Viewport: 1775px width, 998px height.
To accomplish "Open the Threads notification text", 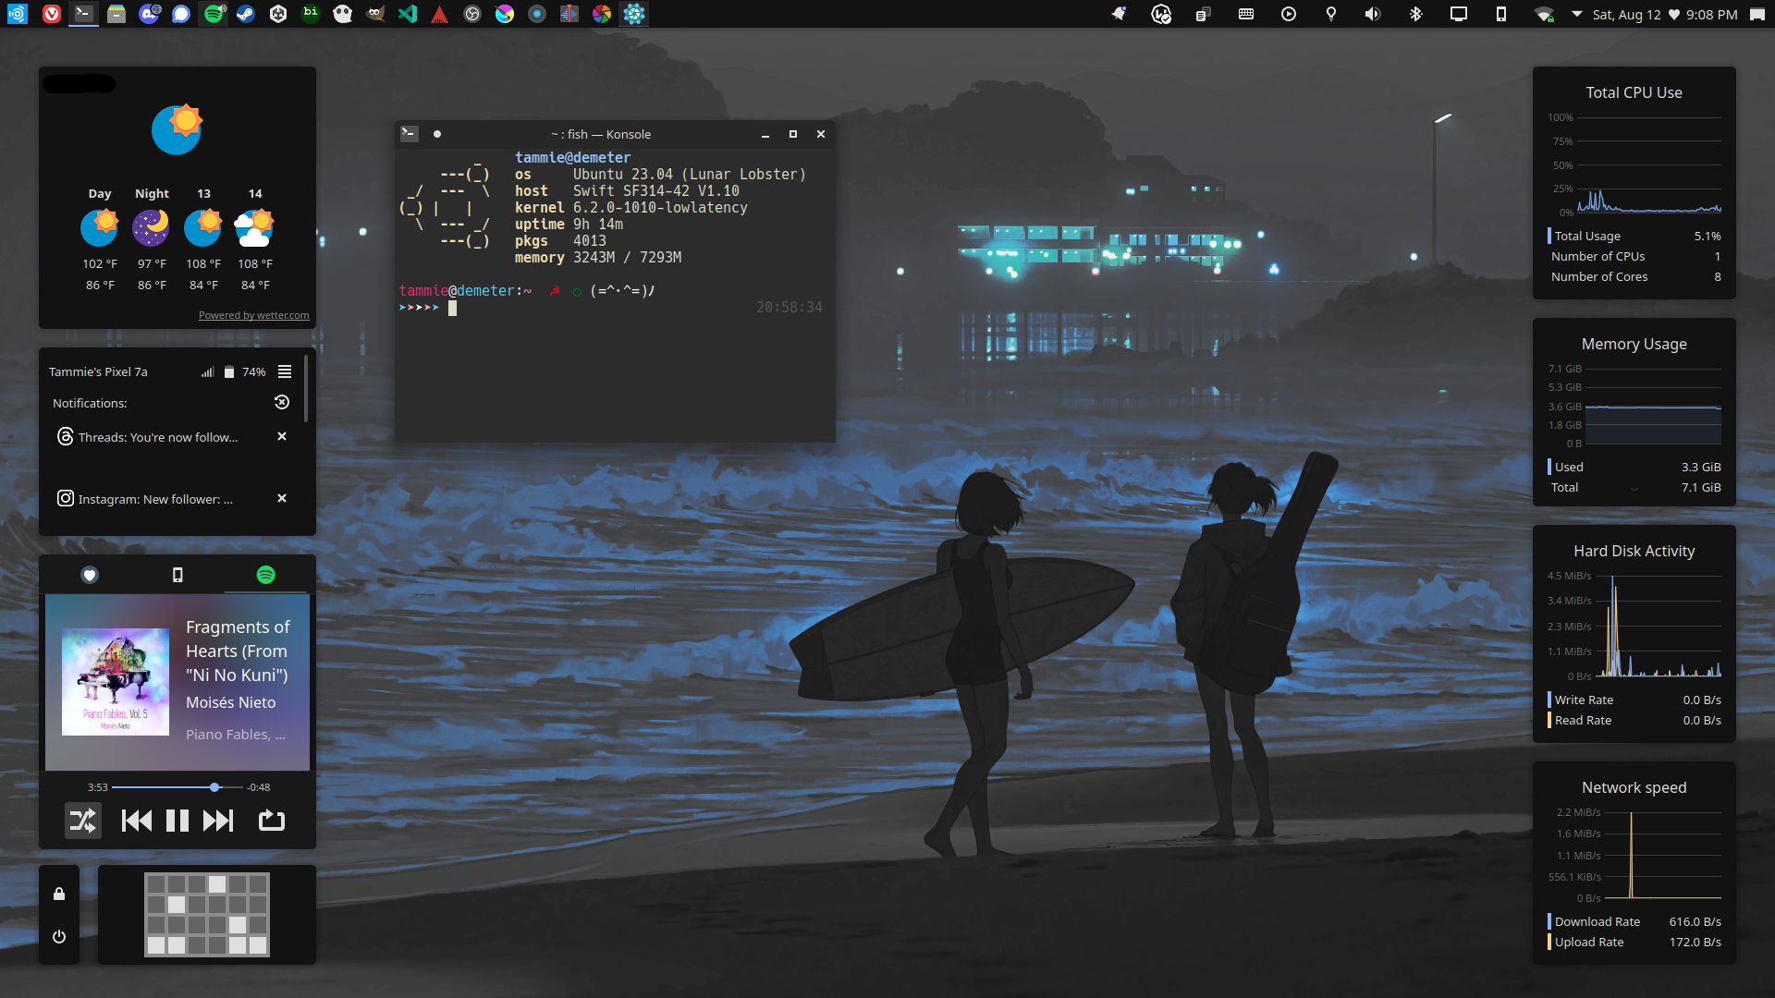I will point(158,437).
